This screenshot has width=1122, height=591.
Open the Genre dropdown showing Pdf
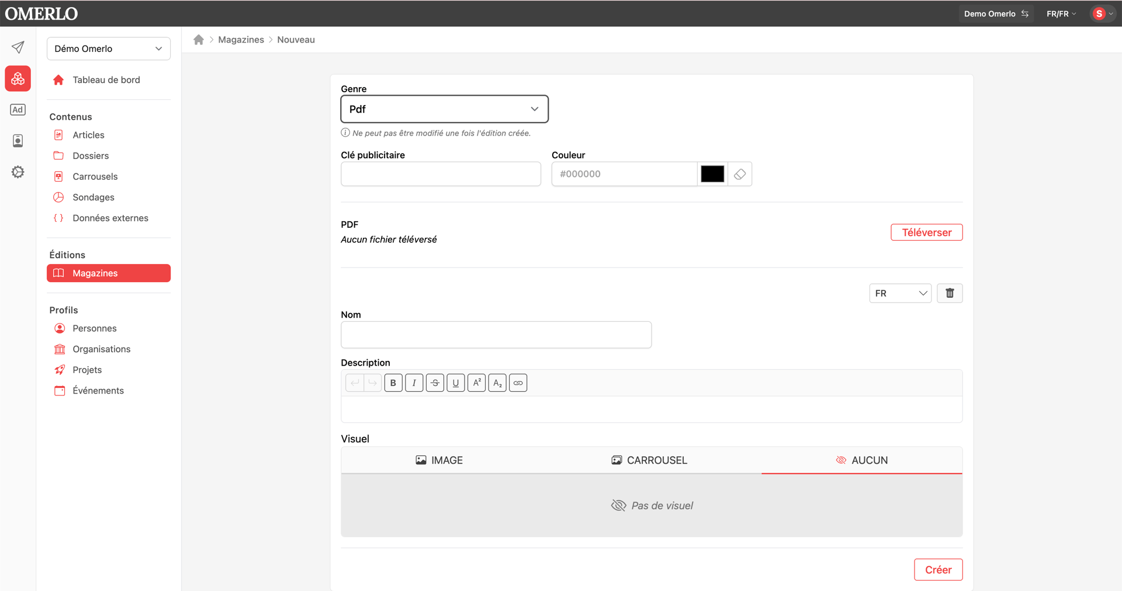[x=445, y=109]
